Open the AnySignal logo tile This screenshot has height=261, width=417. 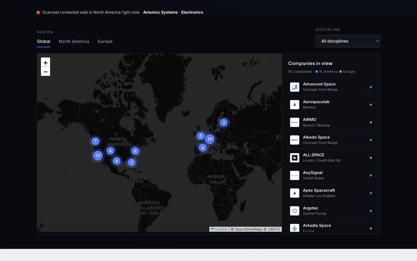click(295, 175)
